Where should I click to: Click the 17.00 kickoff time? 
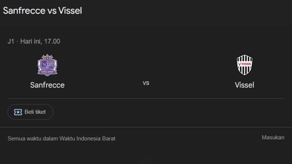(x=52, y=41)
